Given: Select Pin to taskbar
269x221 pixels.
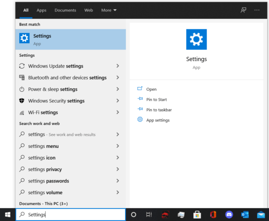Looking at the screenshot, I should [x=159, y=110].
